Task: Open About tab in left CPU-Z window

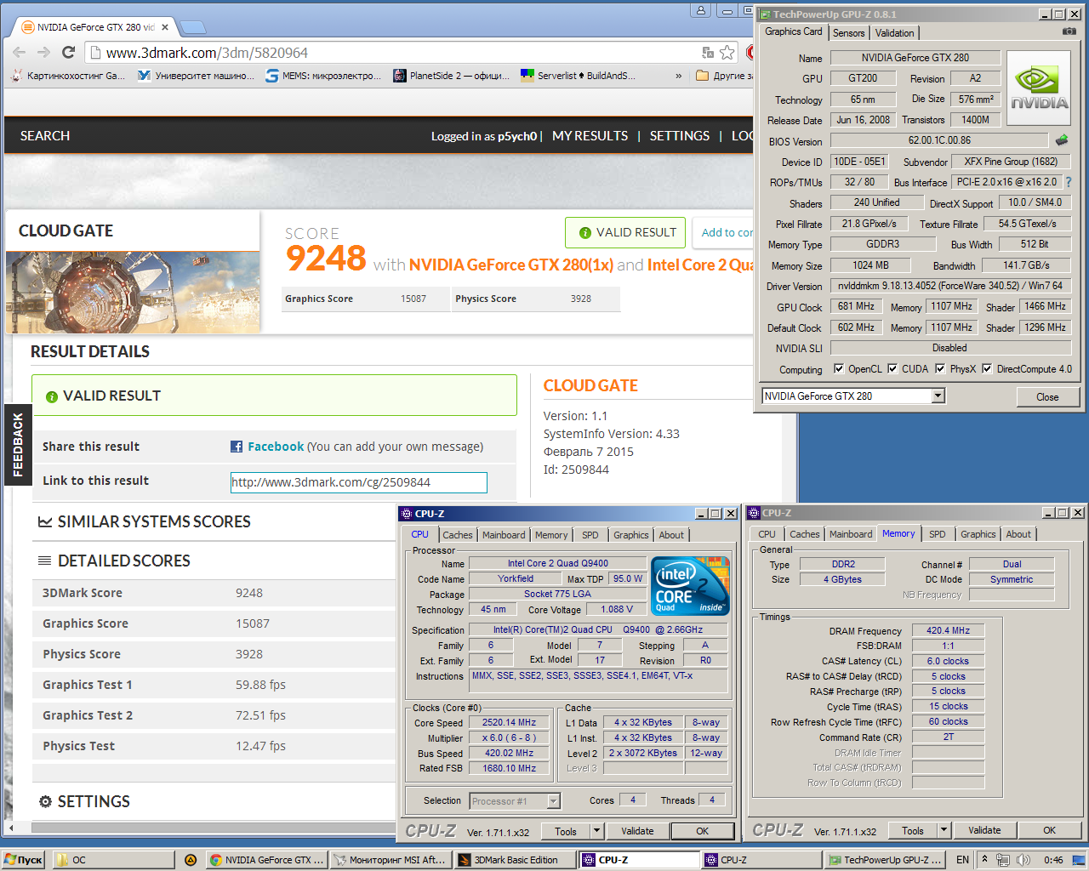Action: 671,535
